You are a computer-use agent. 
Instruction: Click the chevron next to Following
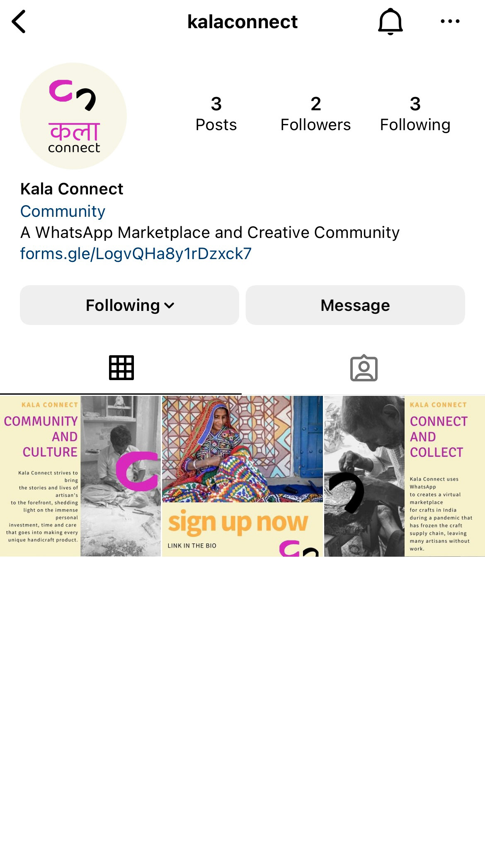tap(169, 305)
